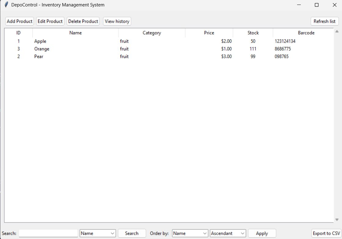Open the Order by Name dropdown
Viewport: 342px width, 239px height.
190,233
